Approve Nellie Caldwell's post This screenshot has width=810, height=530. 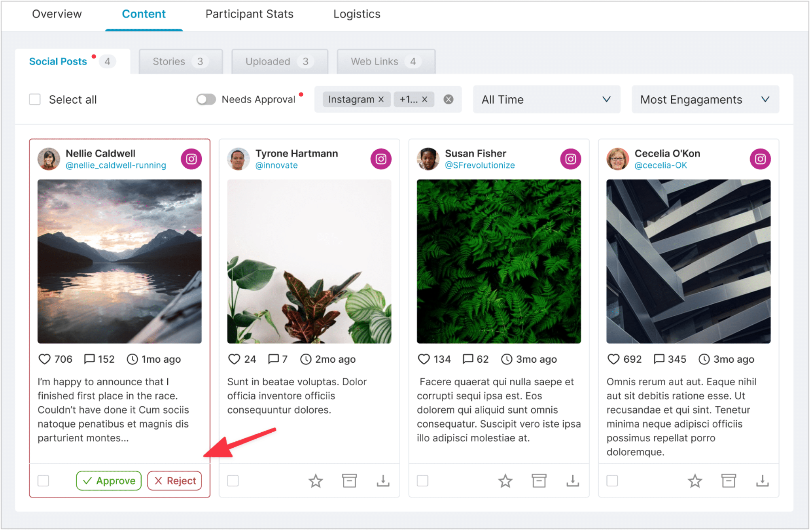(109, 481)
